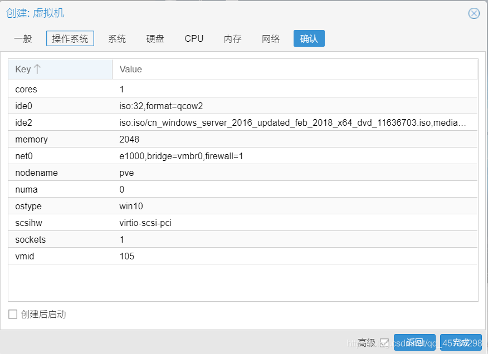Select the memory row key
This screenshot has height=354, width=488.
[x=31, y=139]
